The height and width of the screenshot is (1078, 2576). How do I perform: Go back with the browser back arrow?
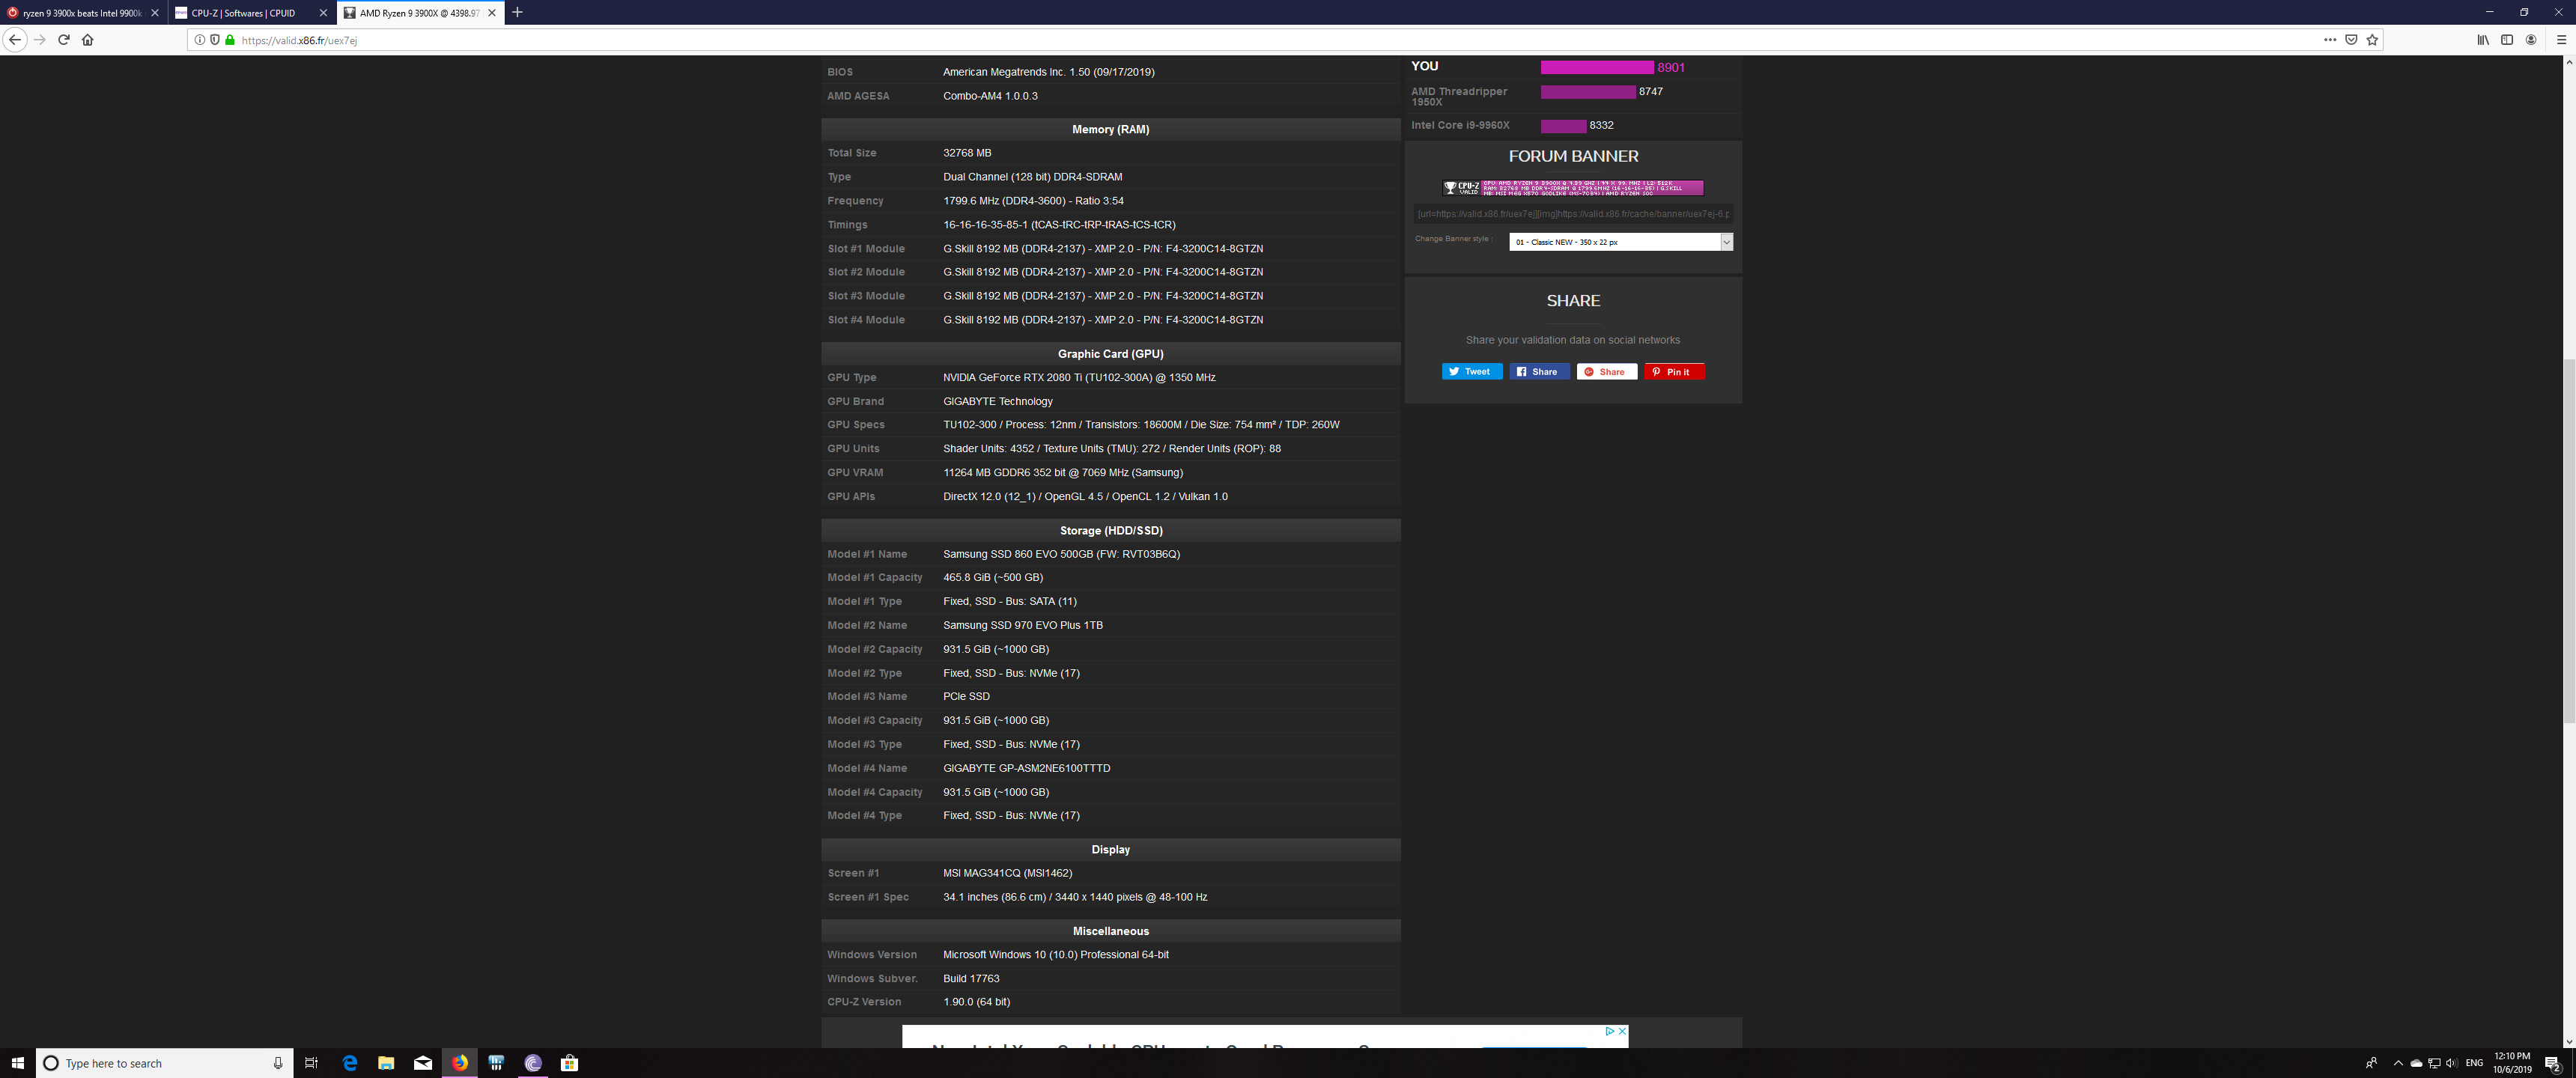(15, 40)
